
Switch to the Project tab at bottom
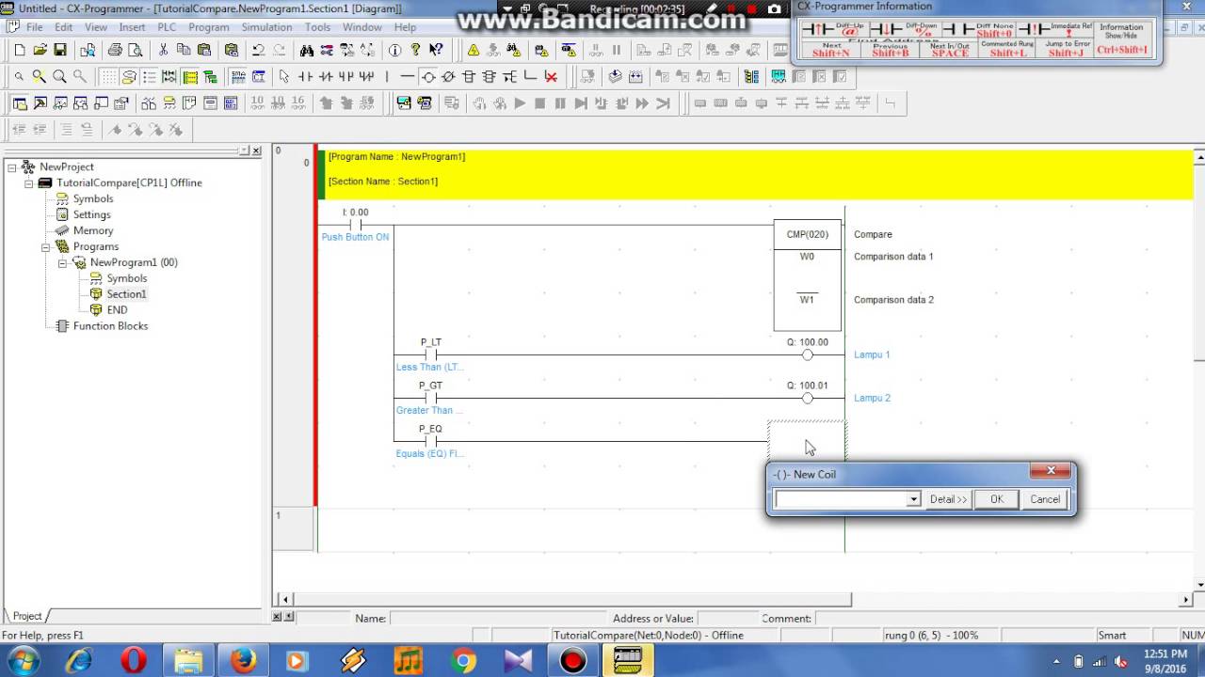click(x=27, y=616)
